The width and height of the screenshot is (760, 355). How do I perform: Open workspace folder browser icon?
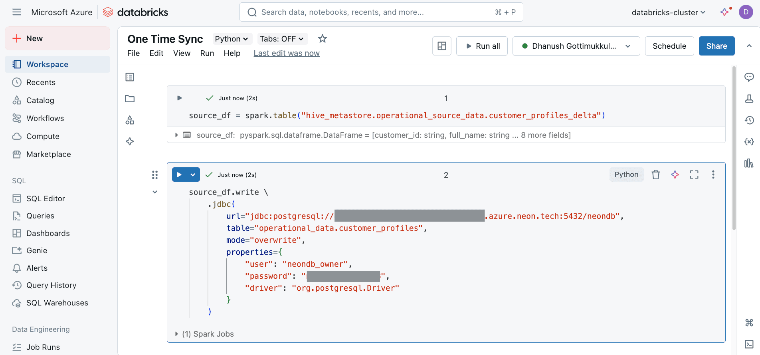click(130, 99)
